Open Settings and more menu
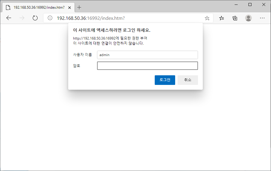The width and height of the screenshot is (271, 171). tap(262, 18)
